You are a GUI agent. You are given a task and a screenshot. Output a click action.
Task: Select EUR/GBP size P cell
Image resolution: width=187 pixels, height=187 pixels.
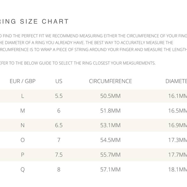pyautogui.click(x=23, y=155)
